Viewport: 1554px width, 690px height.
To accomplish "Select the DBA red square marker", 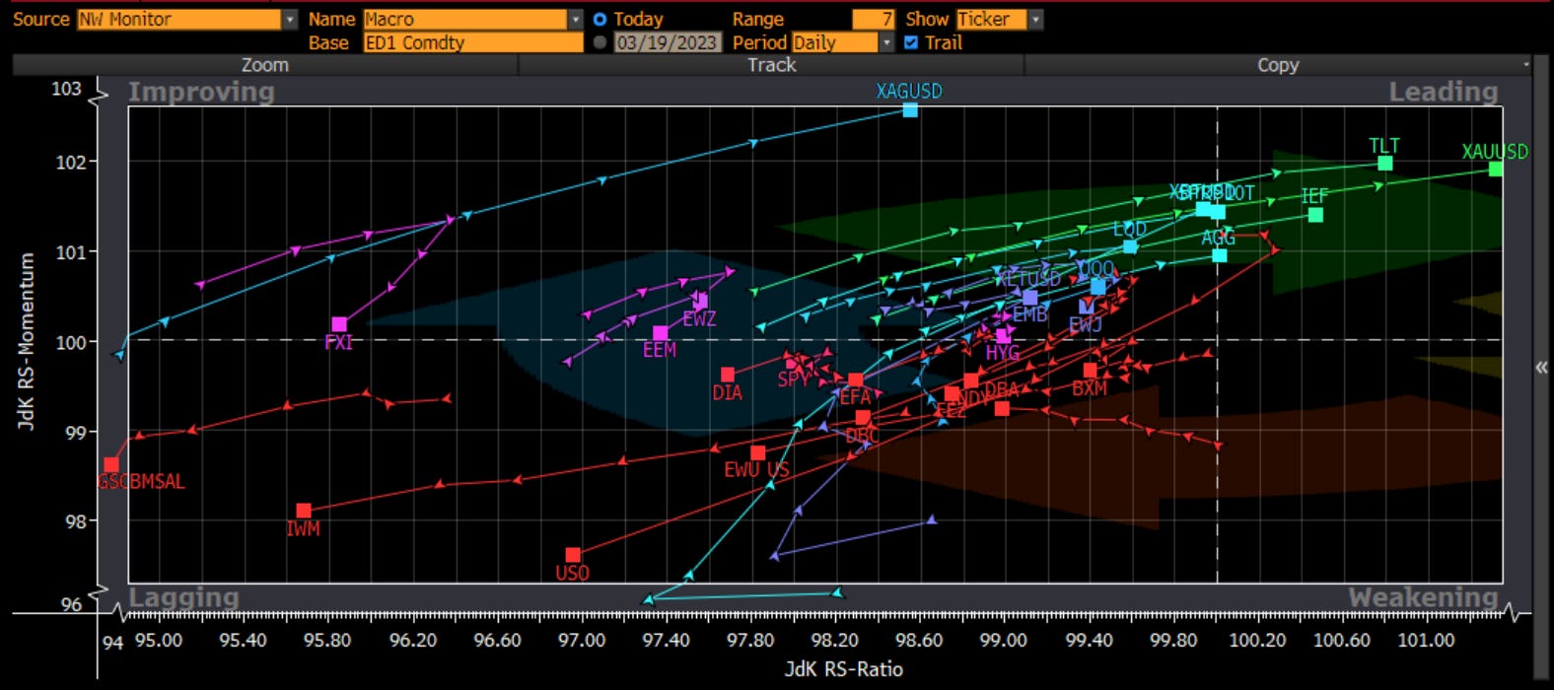I will pyautogui.click(x=1002, y=408).
